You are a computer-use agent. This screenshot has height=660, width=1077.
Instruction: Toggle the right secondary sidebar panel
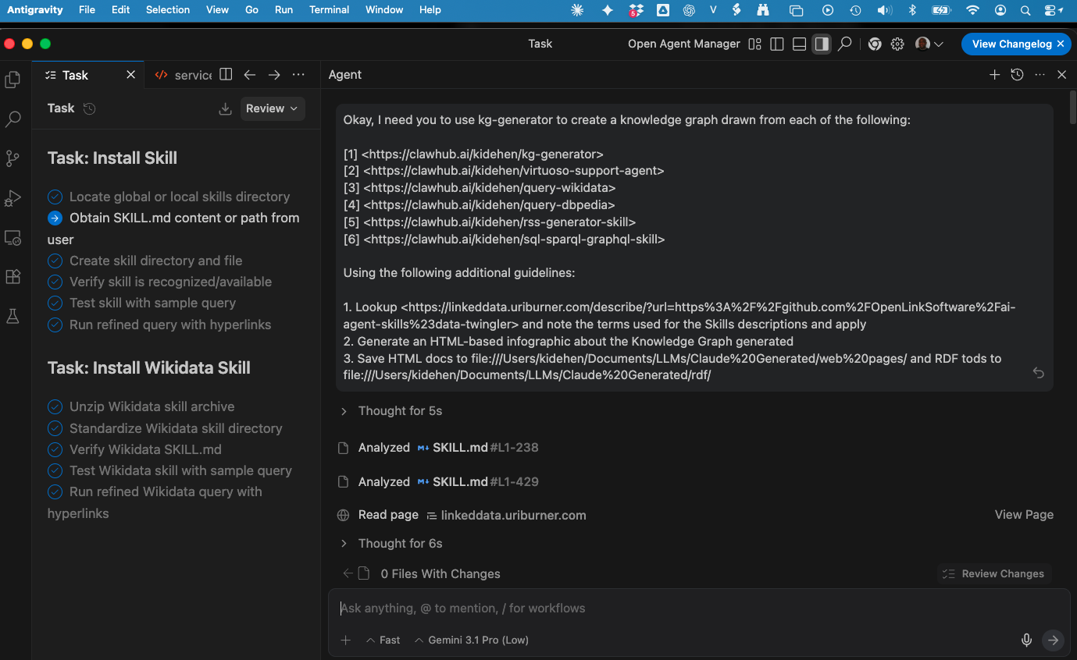point(821,44)
